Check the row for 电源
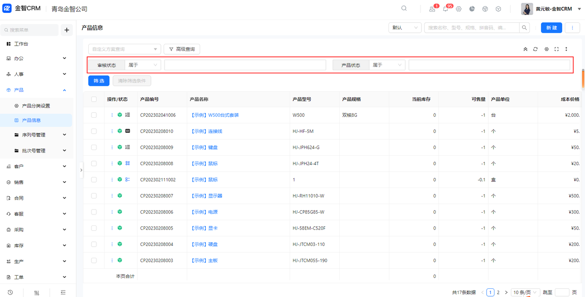The width and height of the screenshot is (585, 297). click(x=94, y=212)
